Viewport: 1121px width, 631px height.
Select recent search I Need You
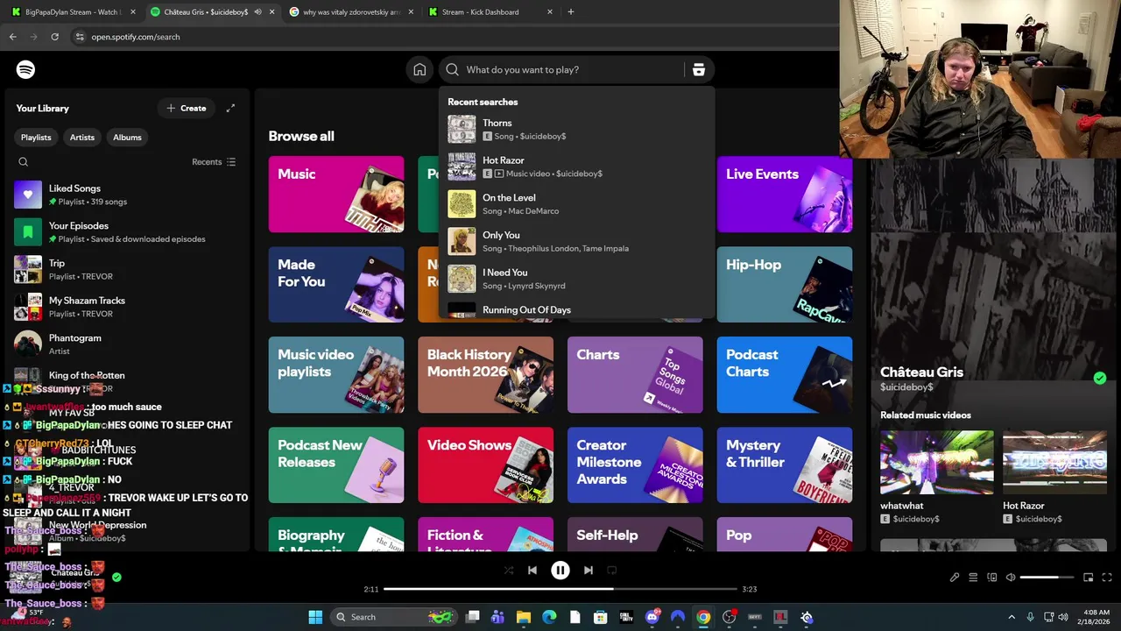pos(577,279)
